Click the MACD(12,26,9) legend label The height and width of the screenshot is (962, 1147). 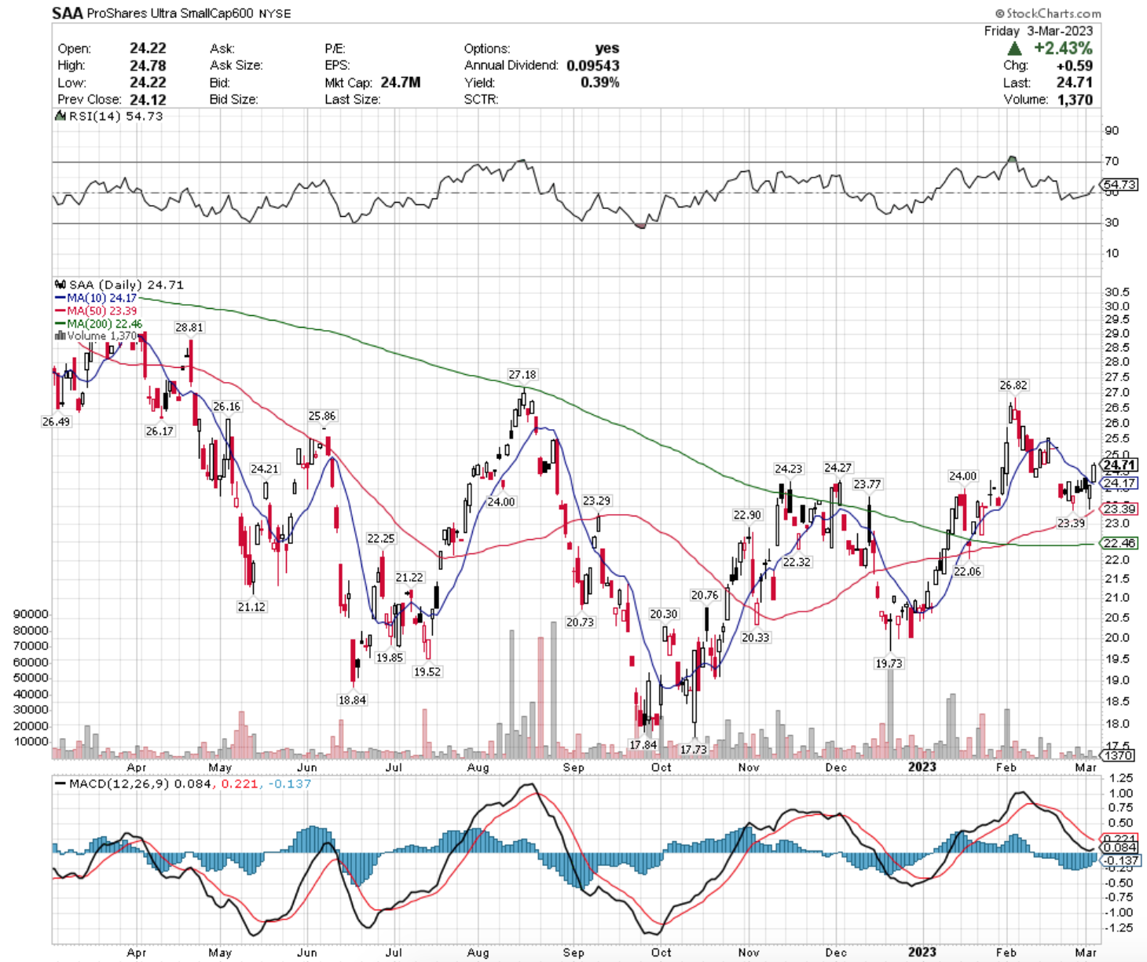click(x=119, y=784)
